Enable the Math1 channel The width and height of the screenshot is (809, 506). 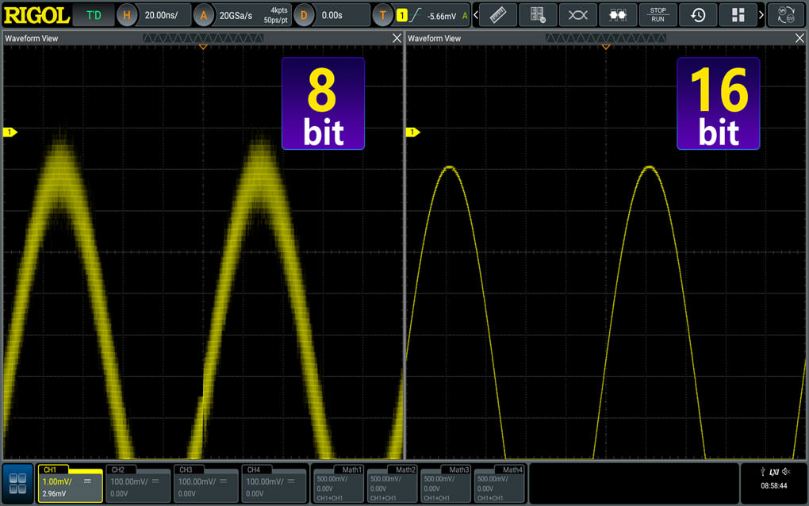click(x=339, y=483)
